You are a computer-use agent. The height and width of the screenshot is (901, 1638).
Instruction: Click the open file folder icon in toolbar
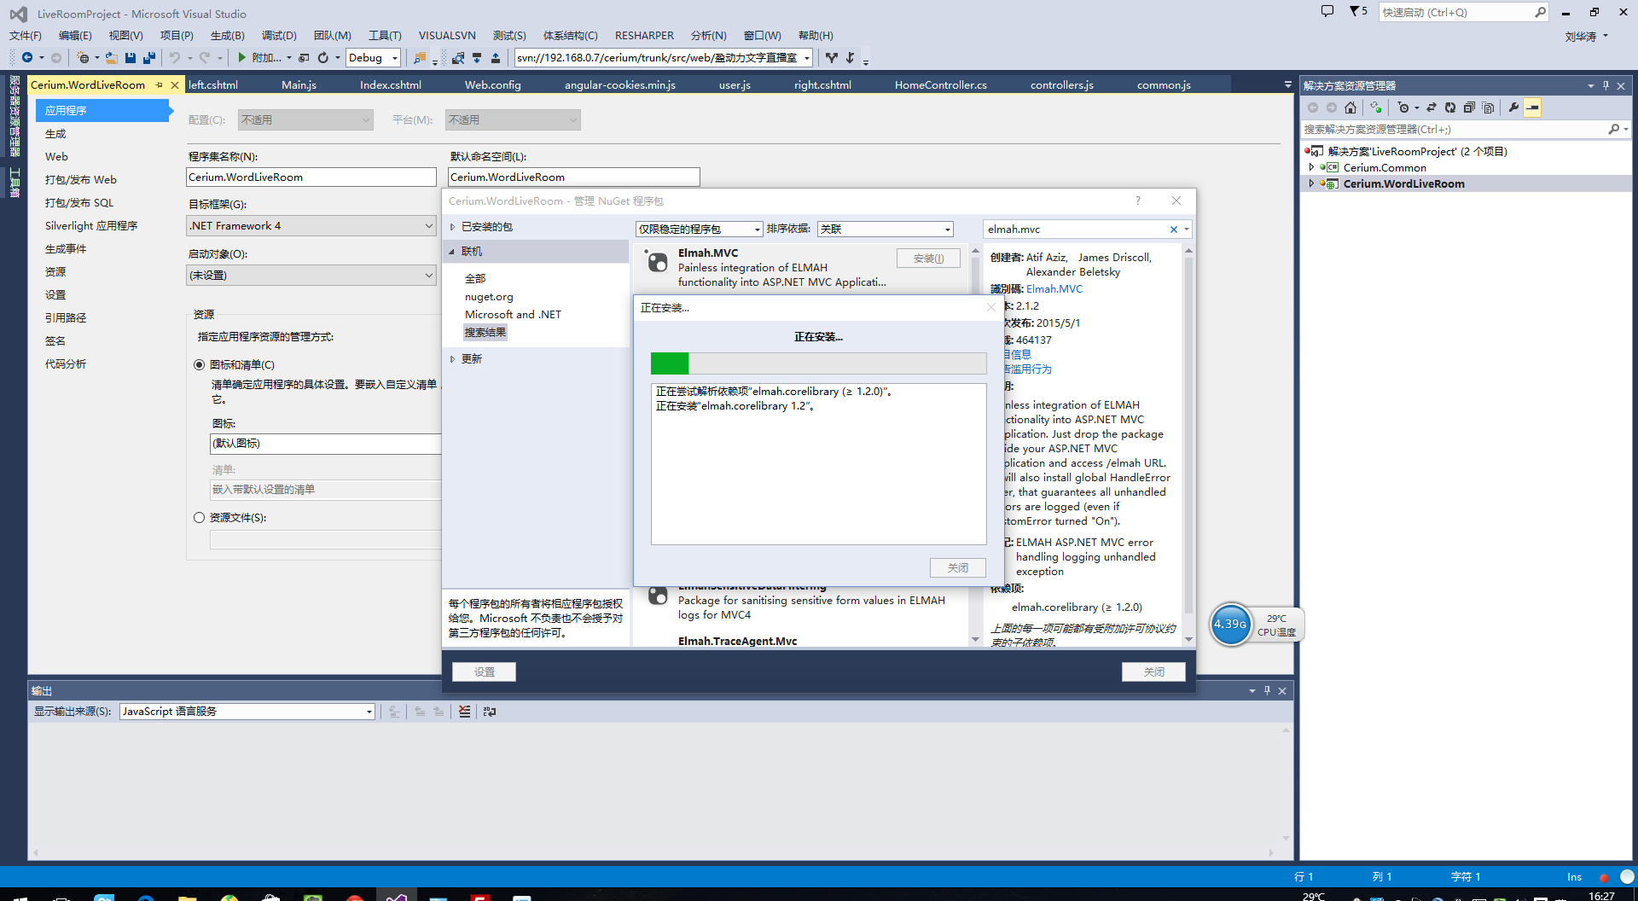[111, 57]
